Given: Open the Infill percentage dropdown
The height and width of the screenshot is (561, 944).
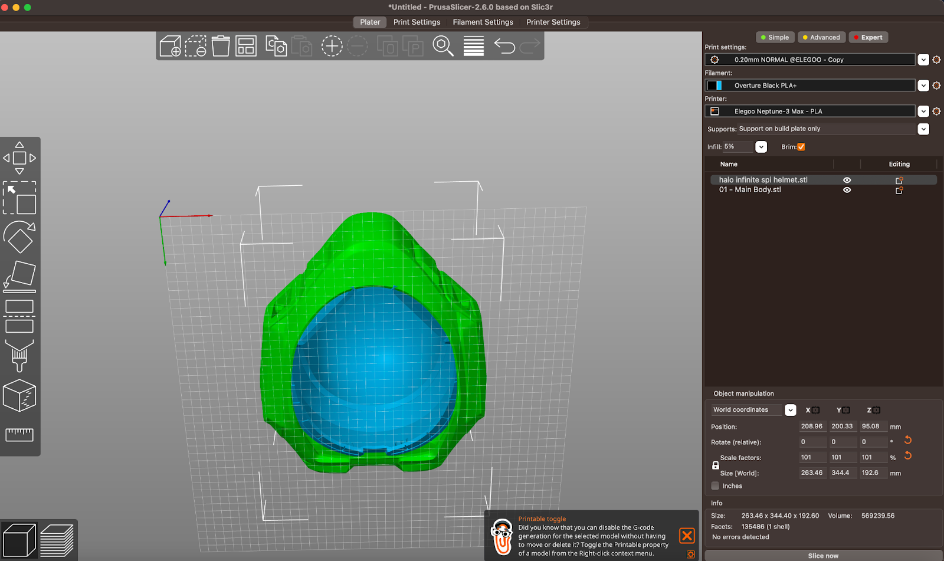Looking at the screenshot, I should point(761,147).
